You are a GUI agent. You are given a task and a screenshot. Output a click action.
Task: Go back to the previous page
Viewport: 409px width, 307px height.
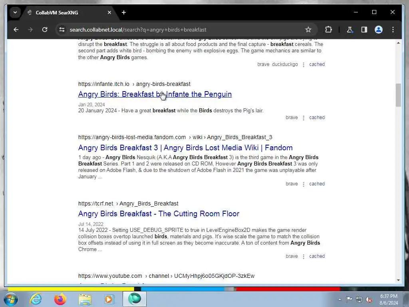click(16, 30)
